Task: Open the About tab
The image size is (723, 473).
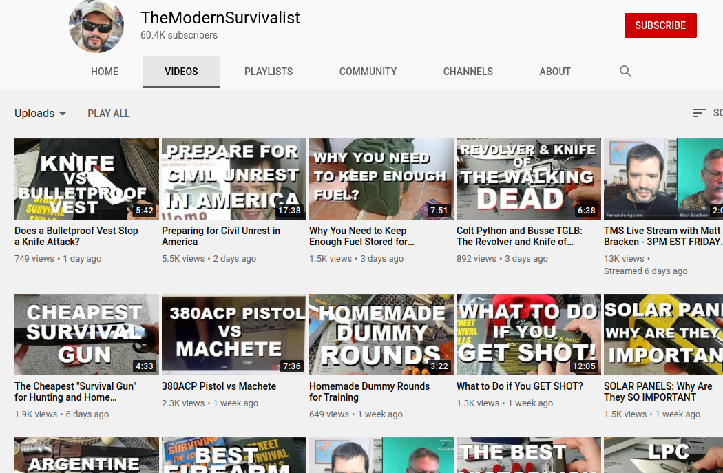Action: (x=555, y=72)
